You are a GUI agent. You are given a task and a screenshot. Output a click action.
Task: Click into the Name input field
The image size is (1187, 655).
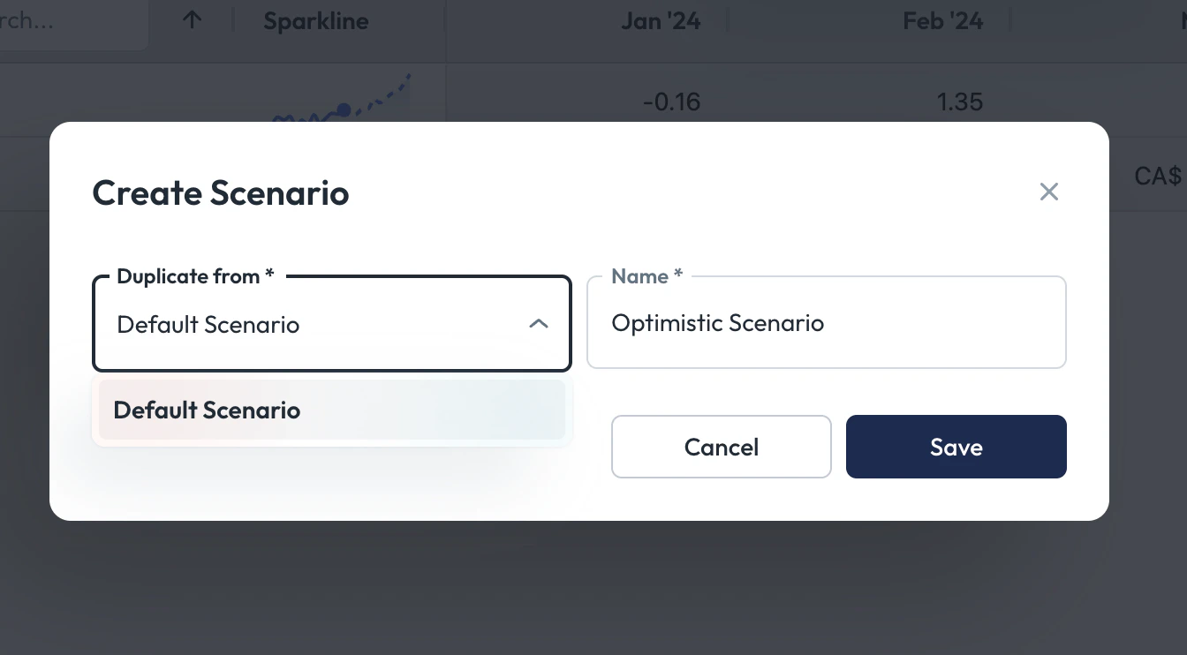827,322
